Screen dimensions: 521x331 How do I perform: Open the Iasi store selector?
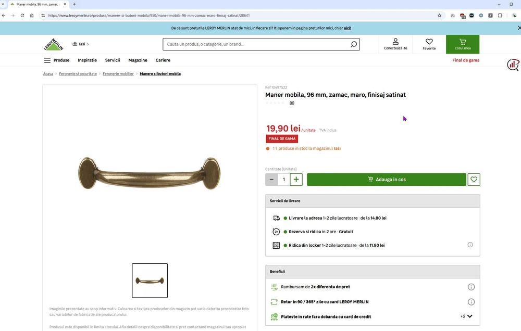pos(81,44)
